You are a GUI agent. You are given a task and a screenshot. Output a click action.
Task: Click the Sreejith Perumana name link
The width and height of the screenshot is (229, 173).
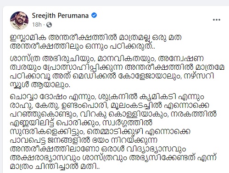pos(60,16)
